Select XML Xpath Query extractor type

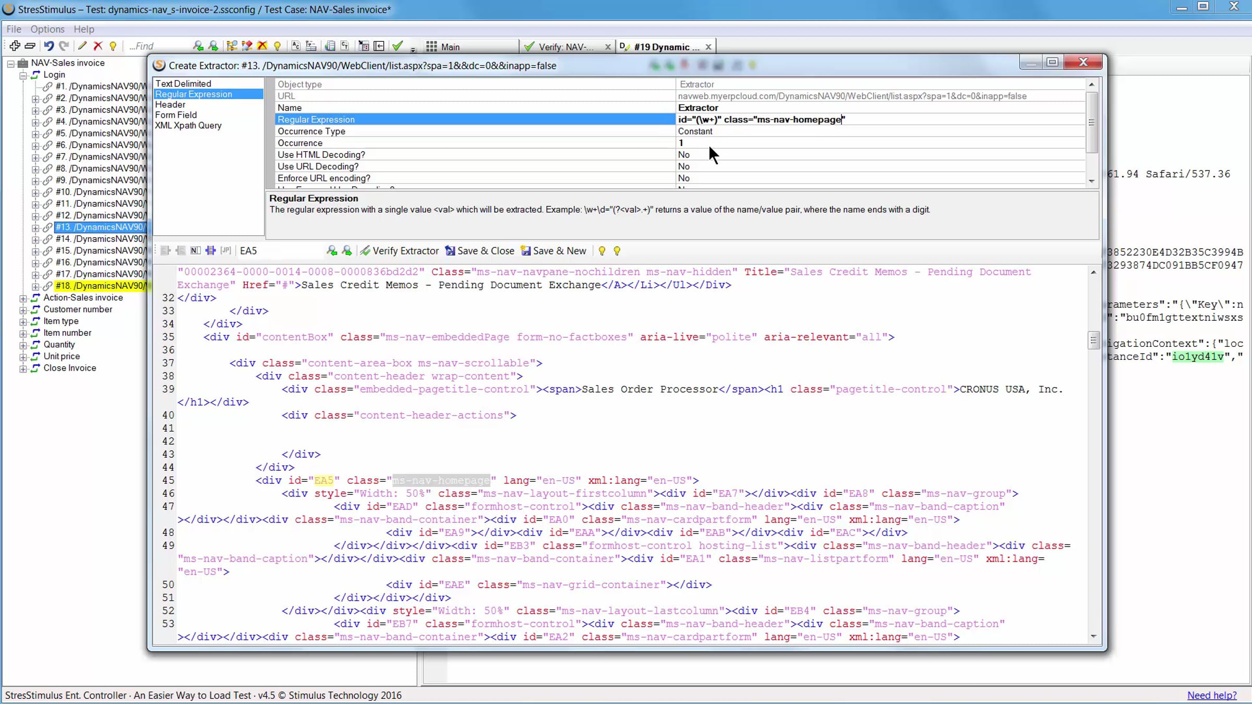click(x=188, y=126)
